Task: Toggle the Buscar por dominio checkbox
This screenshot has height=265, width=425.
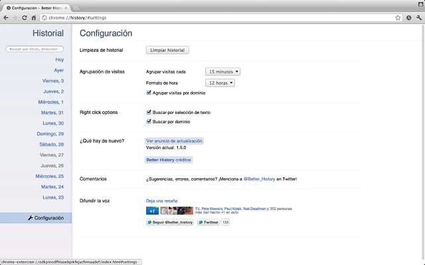Action: (x=149, y=122)
